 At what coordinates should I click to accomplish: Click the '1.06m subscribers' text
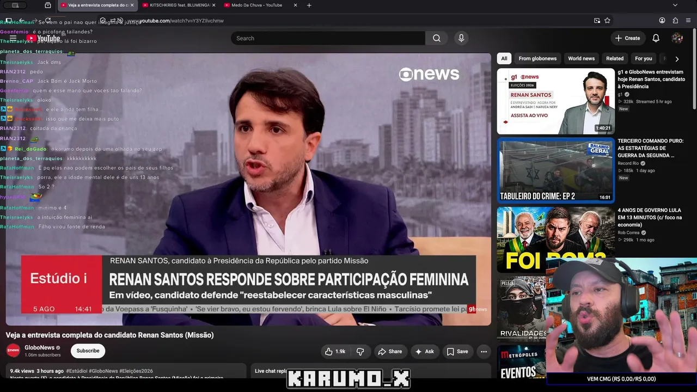tap(42, 355)
